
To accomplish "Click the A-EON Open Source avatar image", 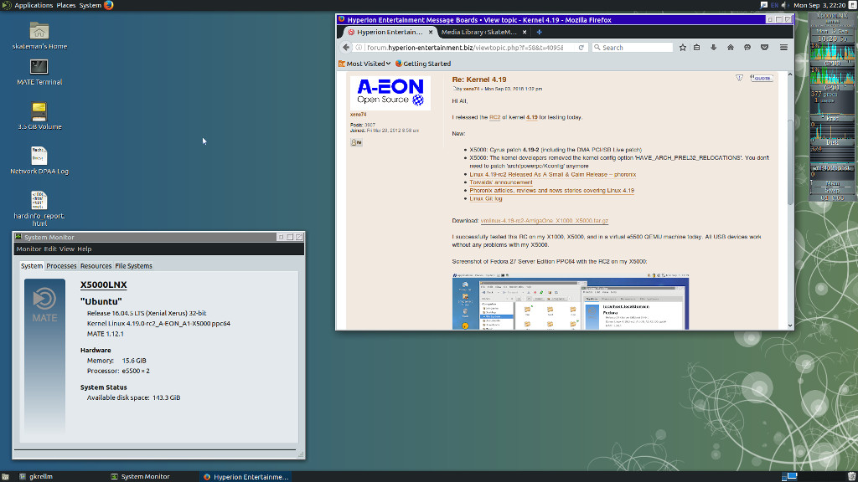I will [390, 92].
